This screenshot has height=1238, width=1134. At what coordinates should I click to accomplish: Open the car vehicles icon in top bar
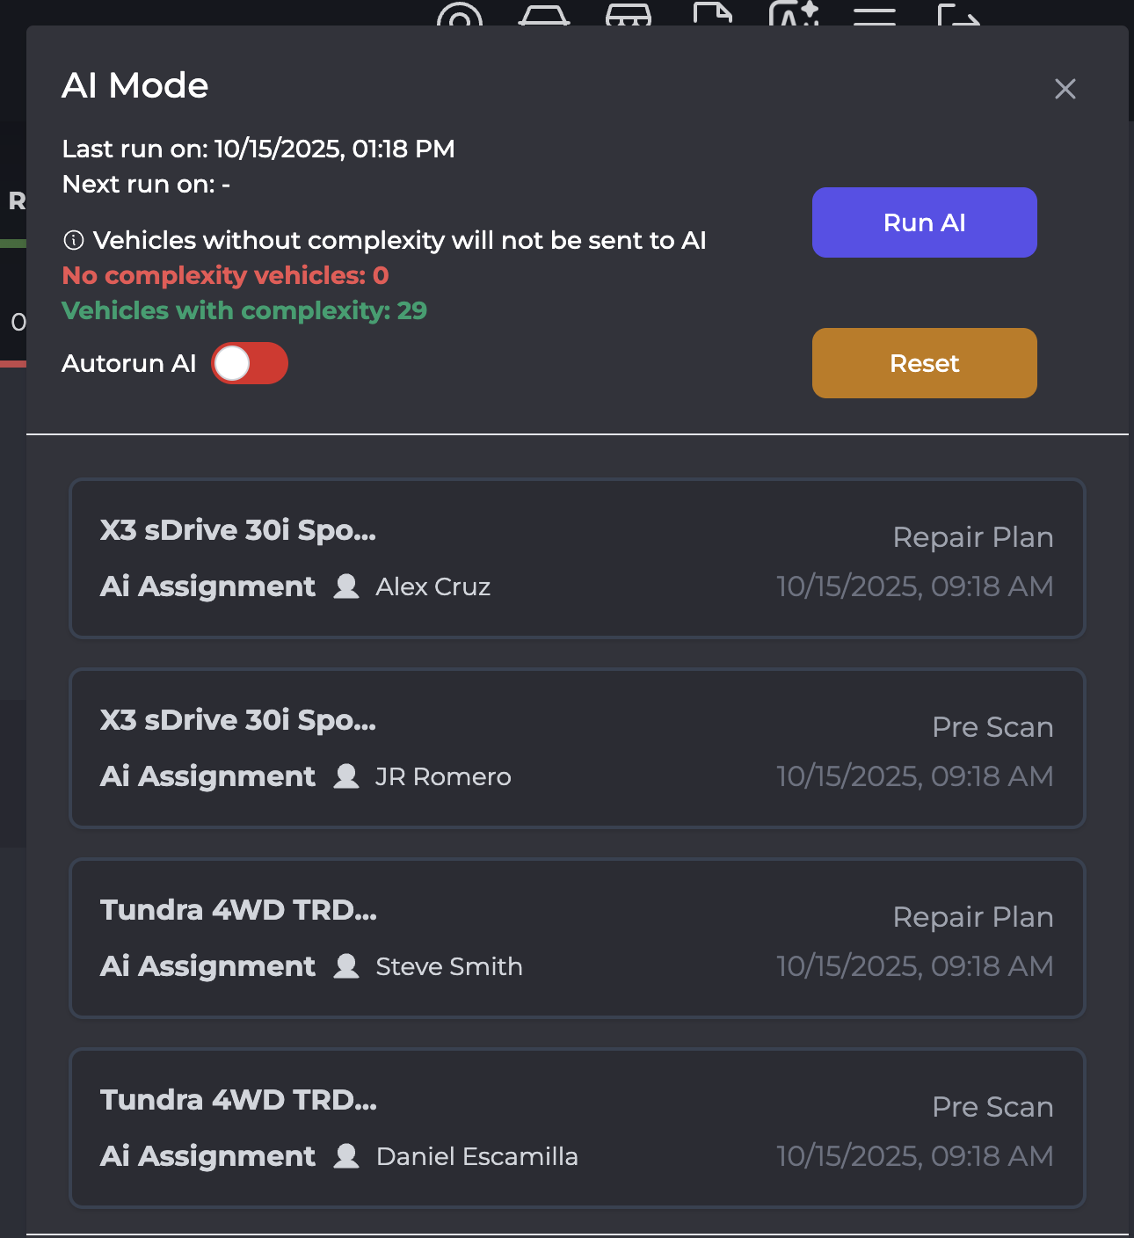coord(544,16)
